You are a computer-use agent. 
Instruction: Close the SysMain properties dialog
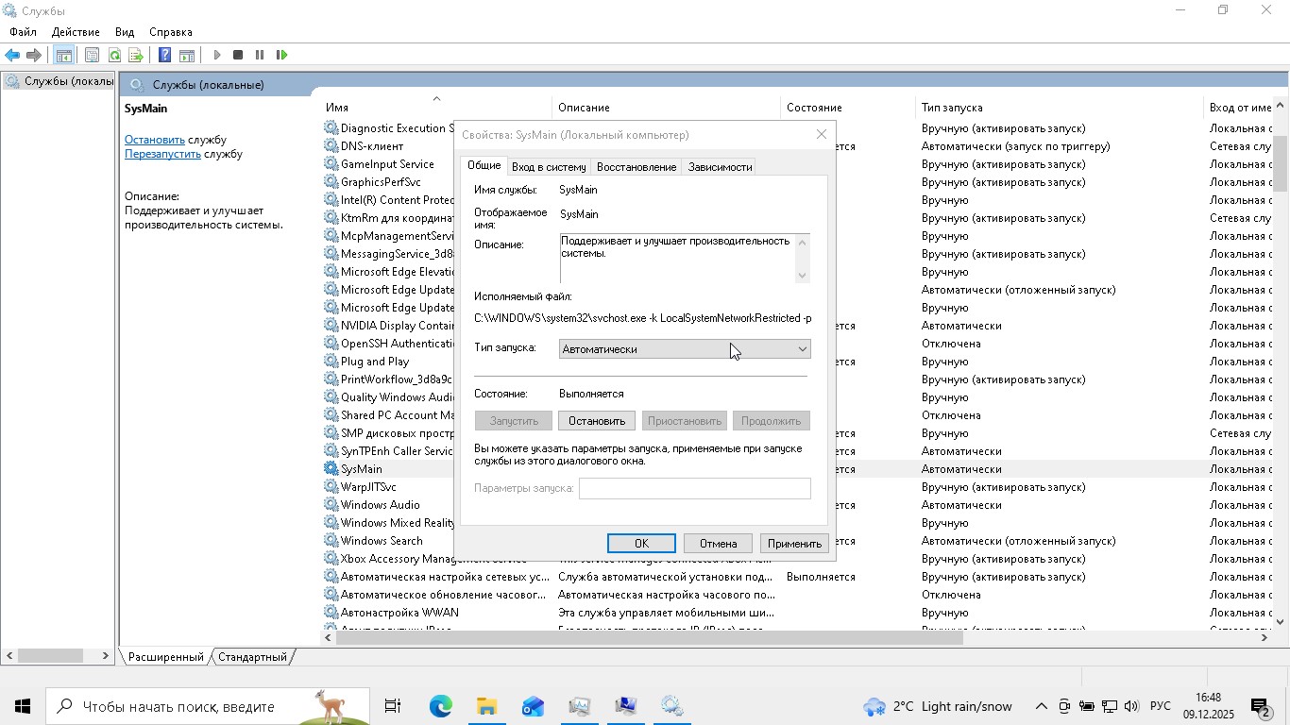[x=821, y=135]
